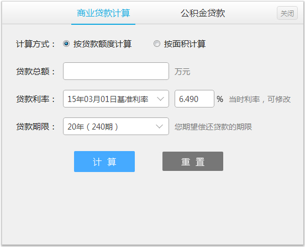
Task: Select the 按贷款额度计算 radio option
Action: 66,44
